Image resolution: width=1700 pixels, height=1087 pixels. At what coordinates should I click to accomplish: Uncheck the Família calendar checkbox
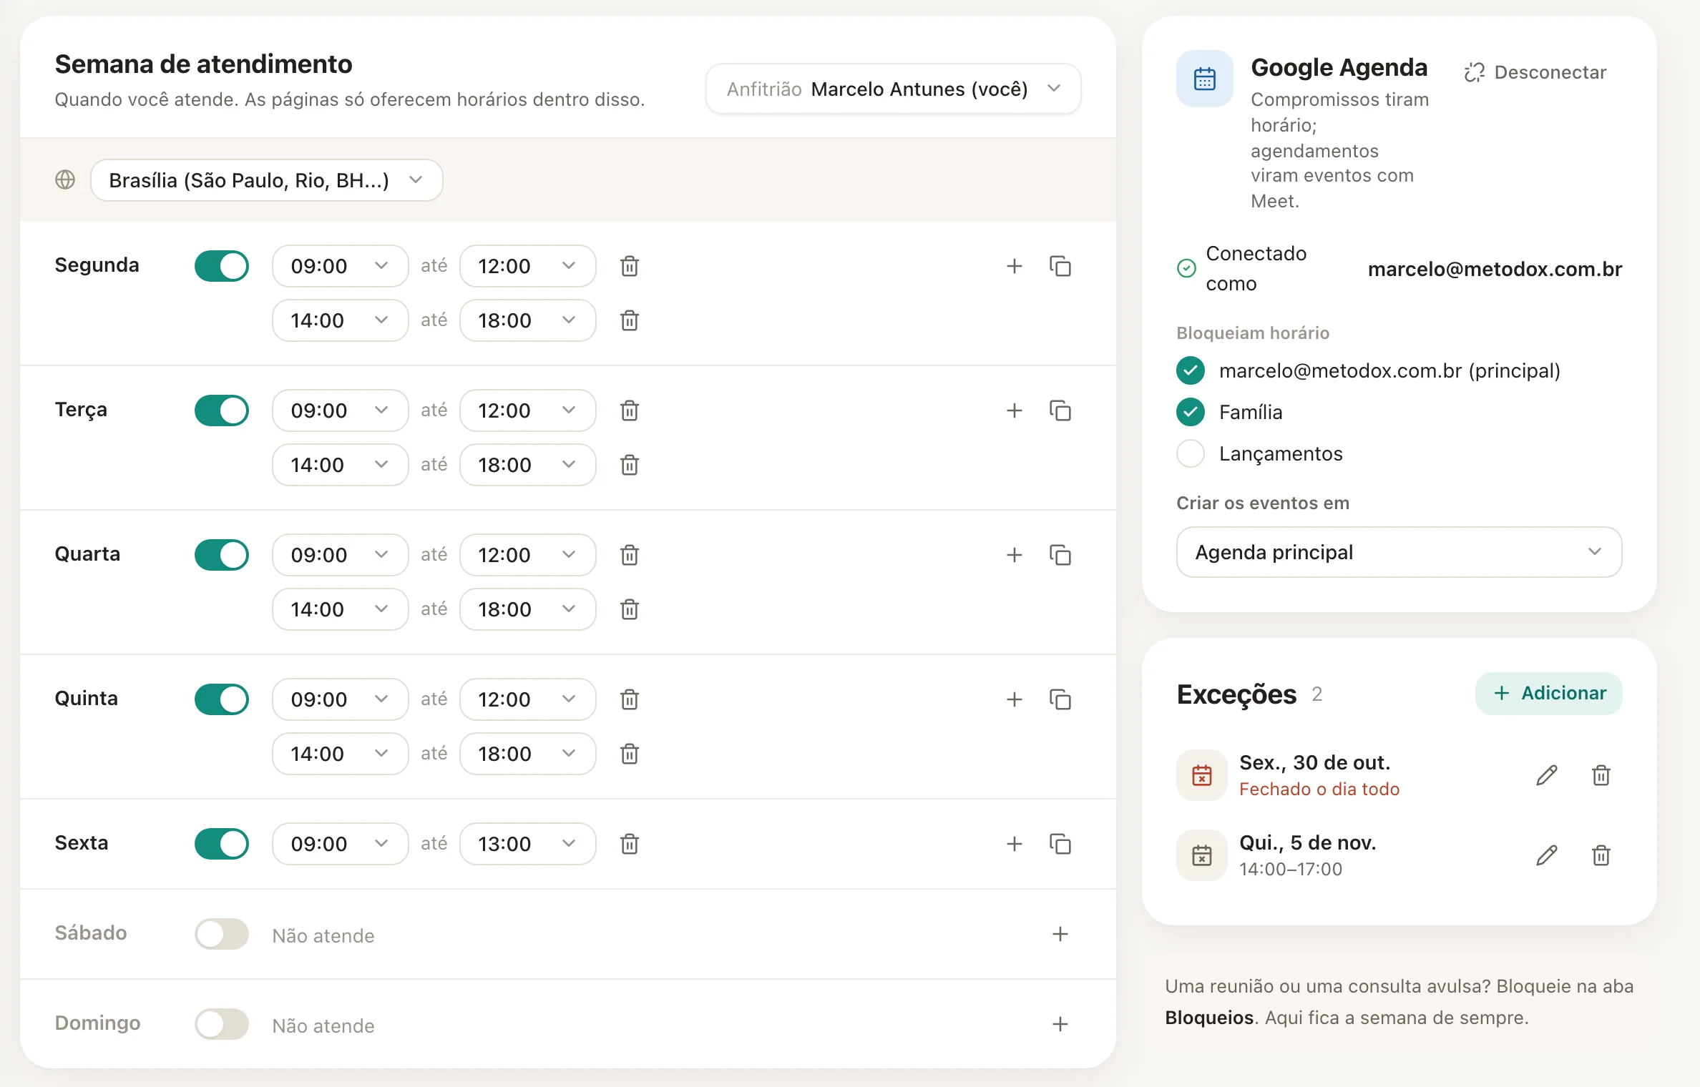click(x=1191, y=412)
